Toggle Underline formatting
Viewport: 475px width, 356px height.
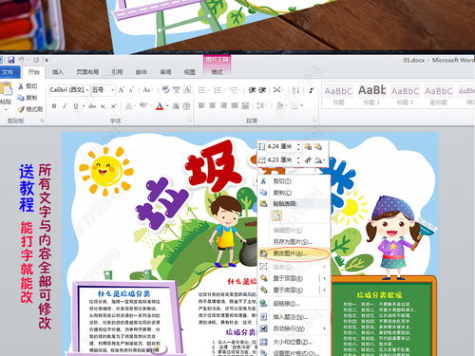click(76, 106)
